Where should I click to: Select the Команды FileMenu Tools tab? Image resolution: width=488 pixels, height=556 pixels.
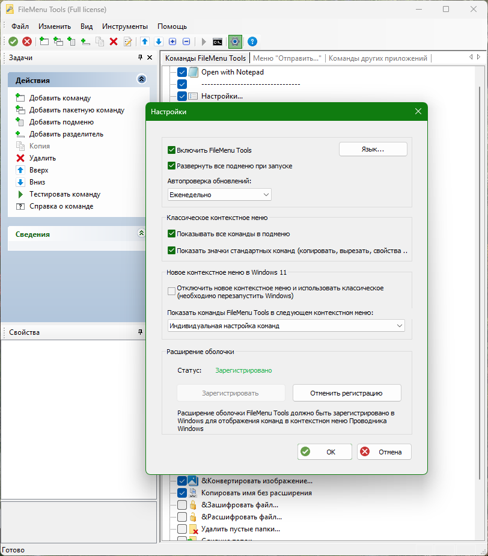coord(206,58)
